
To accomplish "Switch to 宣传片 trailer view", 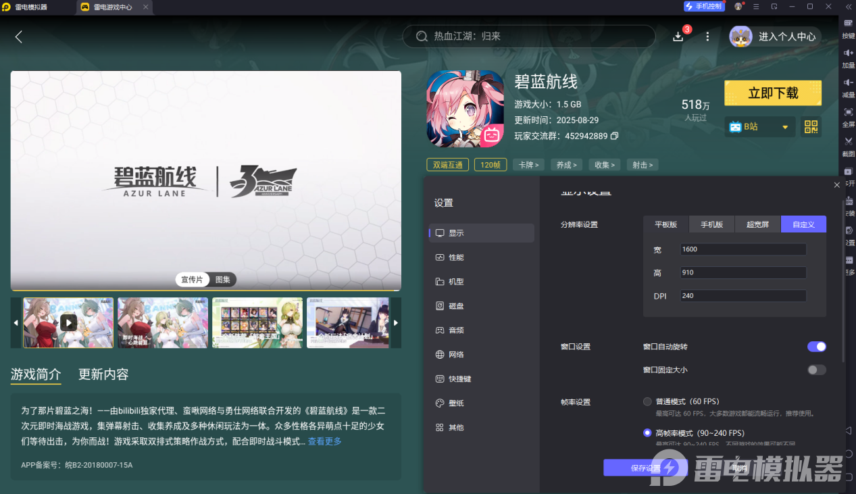I will [191, 280].
